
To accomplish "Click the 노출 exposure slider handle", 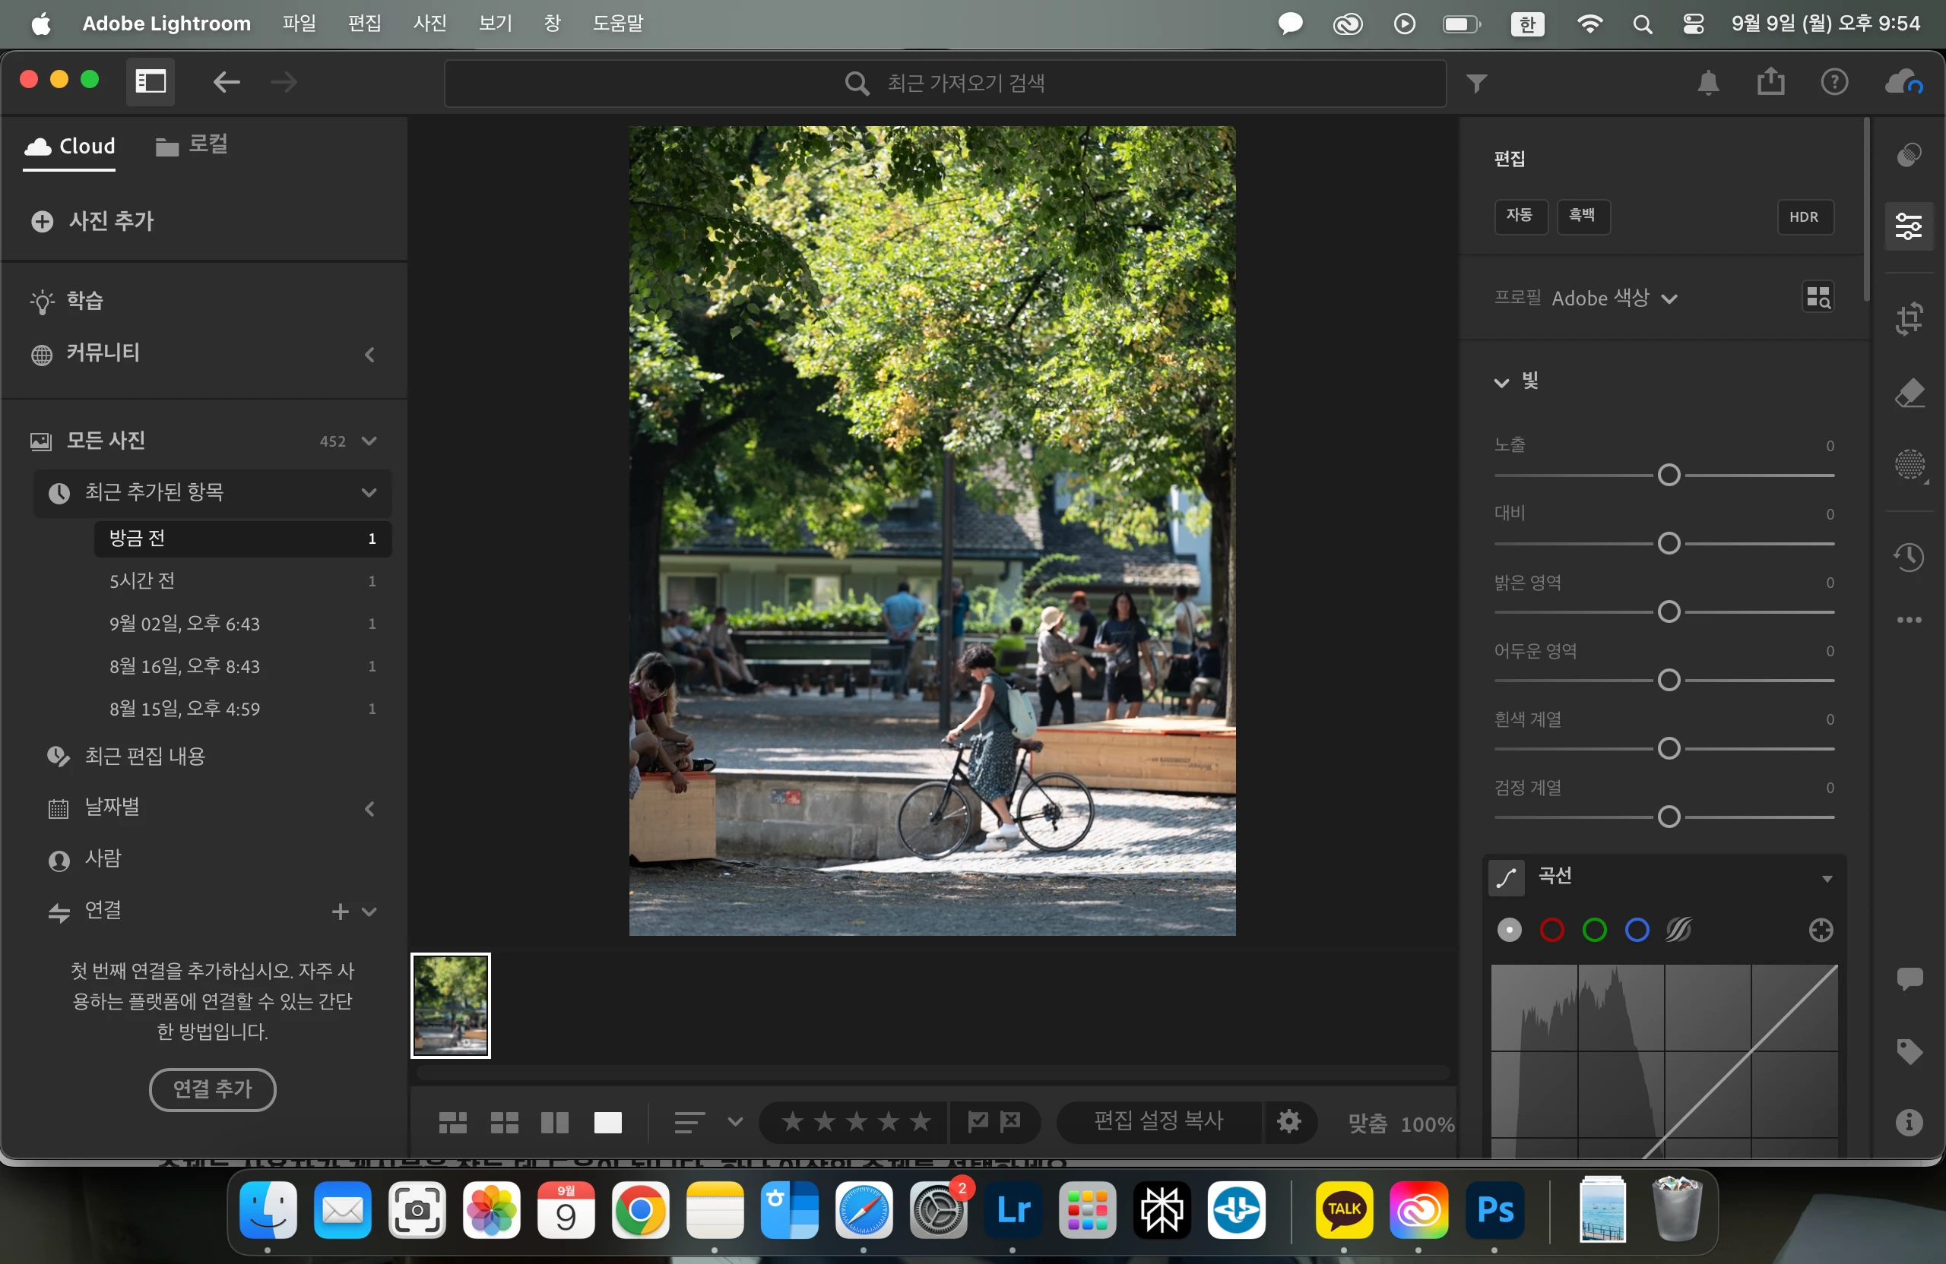I will click(1668, 475).
